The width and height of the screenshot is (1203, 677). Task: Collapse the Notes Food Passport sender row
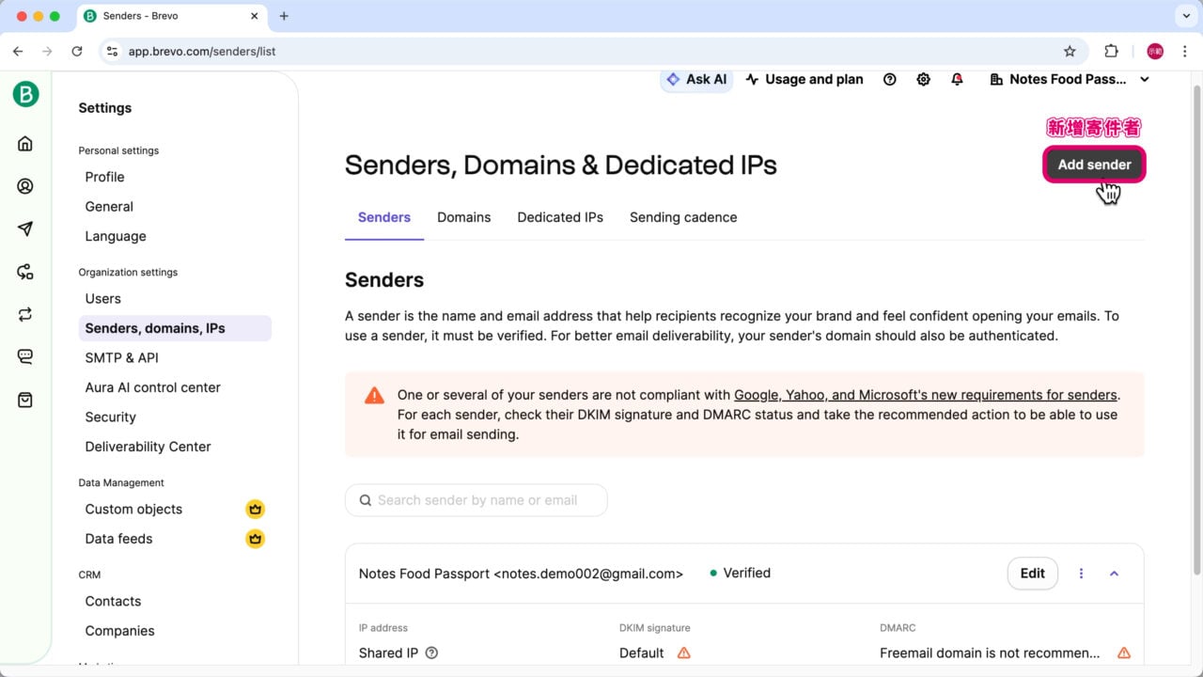point(1114,574)
